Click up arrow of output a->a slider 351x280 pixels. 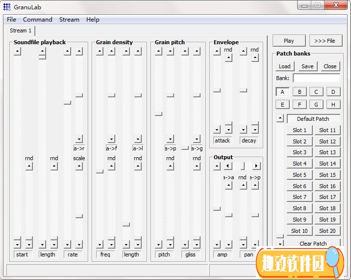(228, 186)
